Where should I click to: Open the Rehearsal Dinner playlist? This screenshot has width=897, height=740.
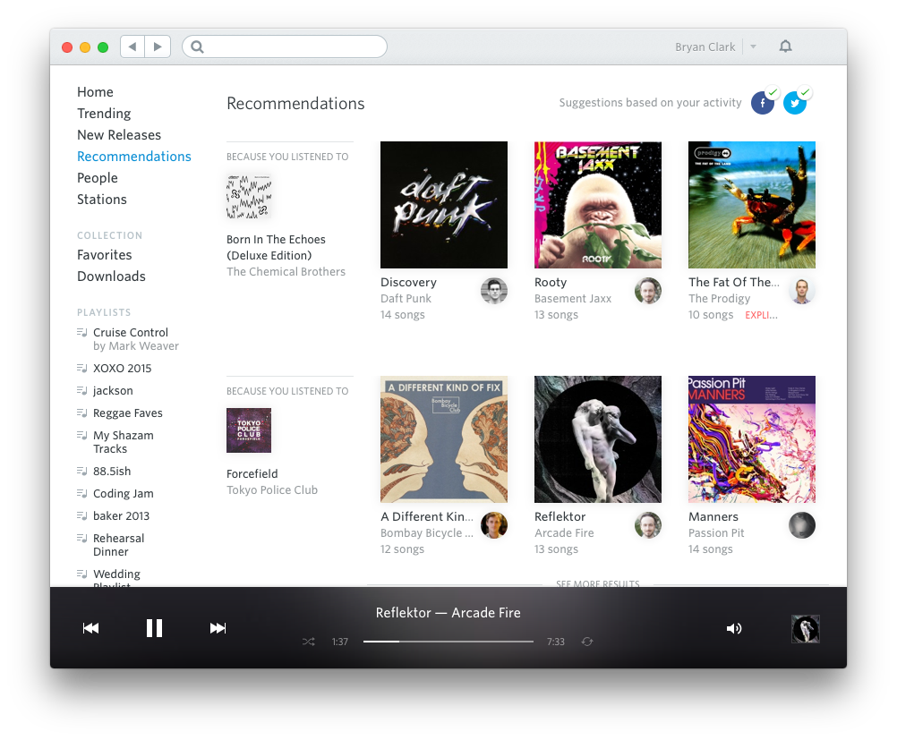118,545
